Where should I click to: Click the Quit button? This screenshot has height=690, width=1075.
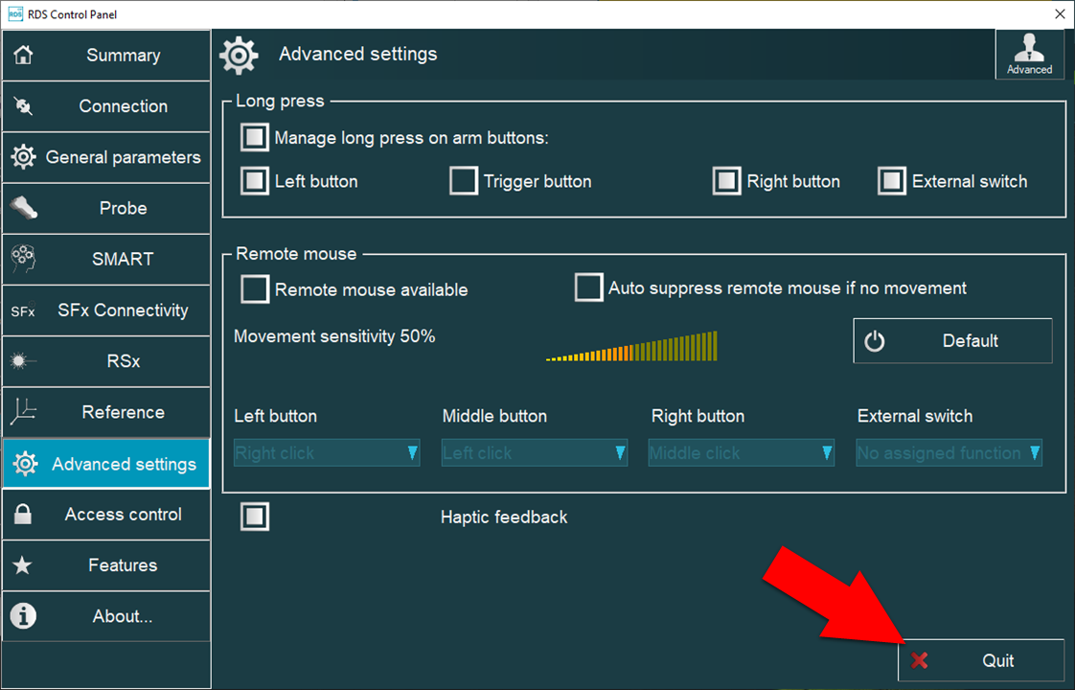pyautogui.click(x=981, y=660)
